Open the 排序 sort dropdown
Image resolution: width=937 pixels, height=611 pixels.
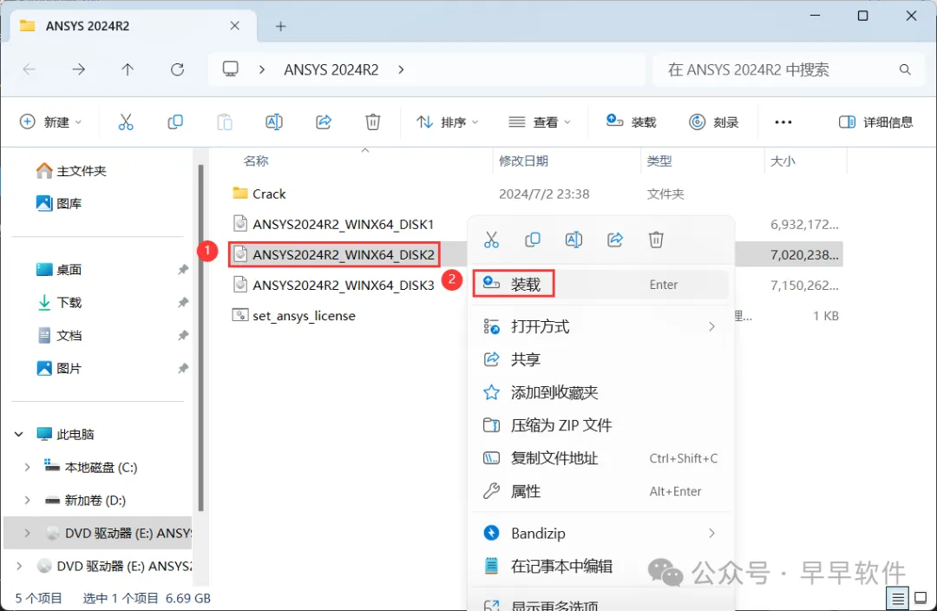[x=447, y=122]
